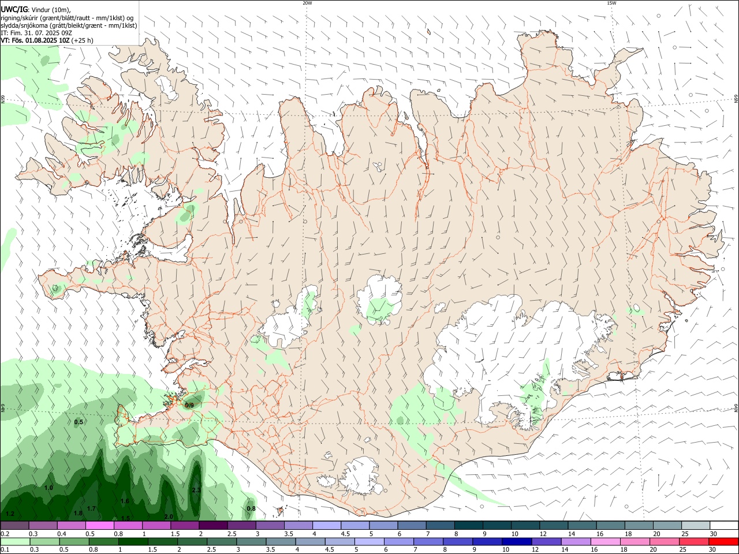739x554 pixels.
Task: Pick the snow legend swatch for 0.2–0.3
Action: click(x=14, y=526)
